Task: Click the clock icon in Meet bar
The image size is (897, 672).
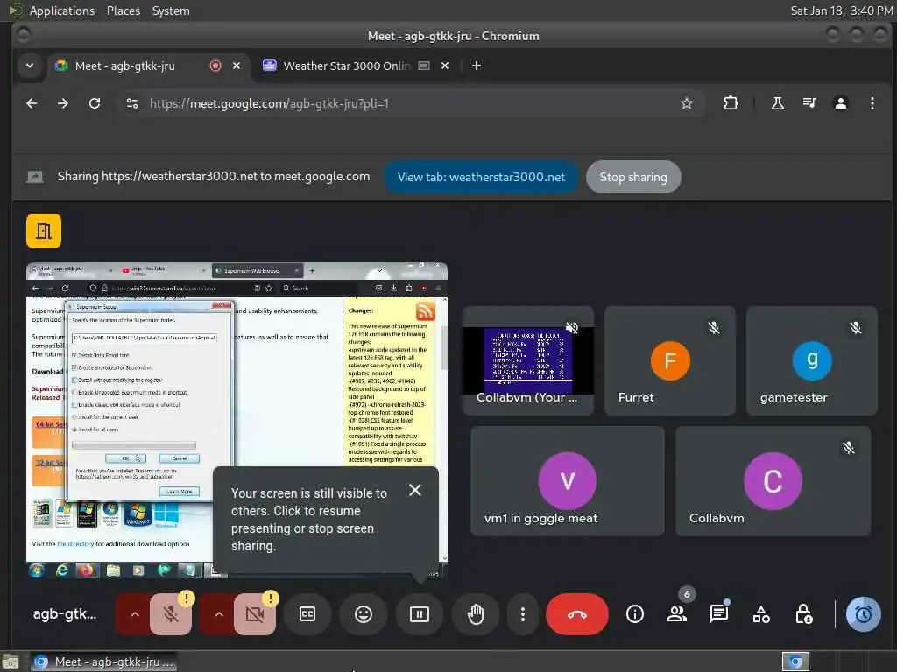Action: click(863, 614)
